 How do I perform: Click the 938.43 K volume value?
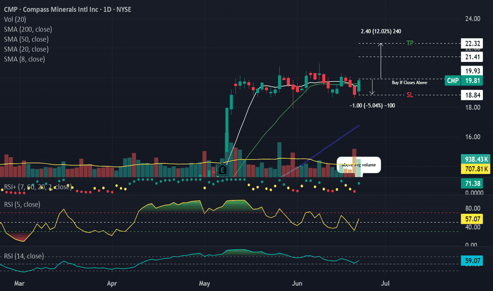476,159
